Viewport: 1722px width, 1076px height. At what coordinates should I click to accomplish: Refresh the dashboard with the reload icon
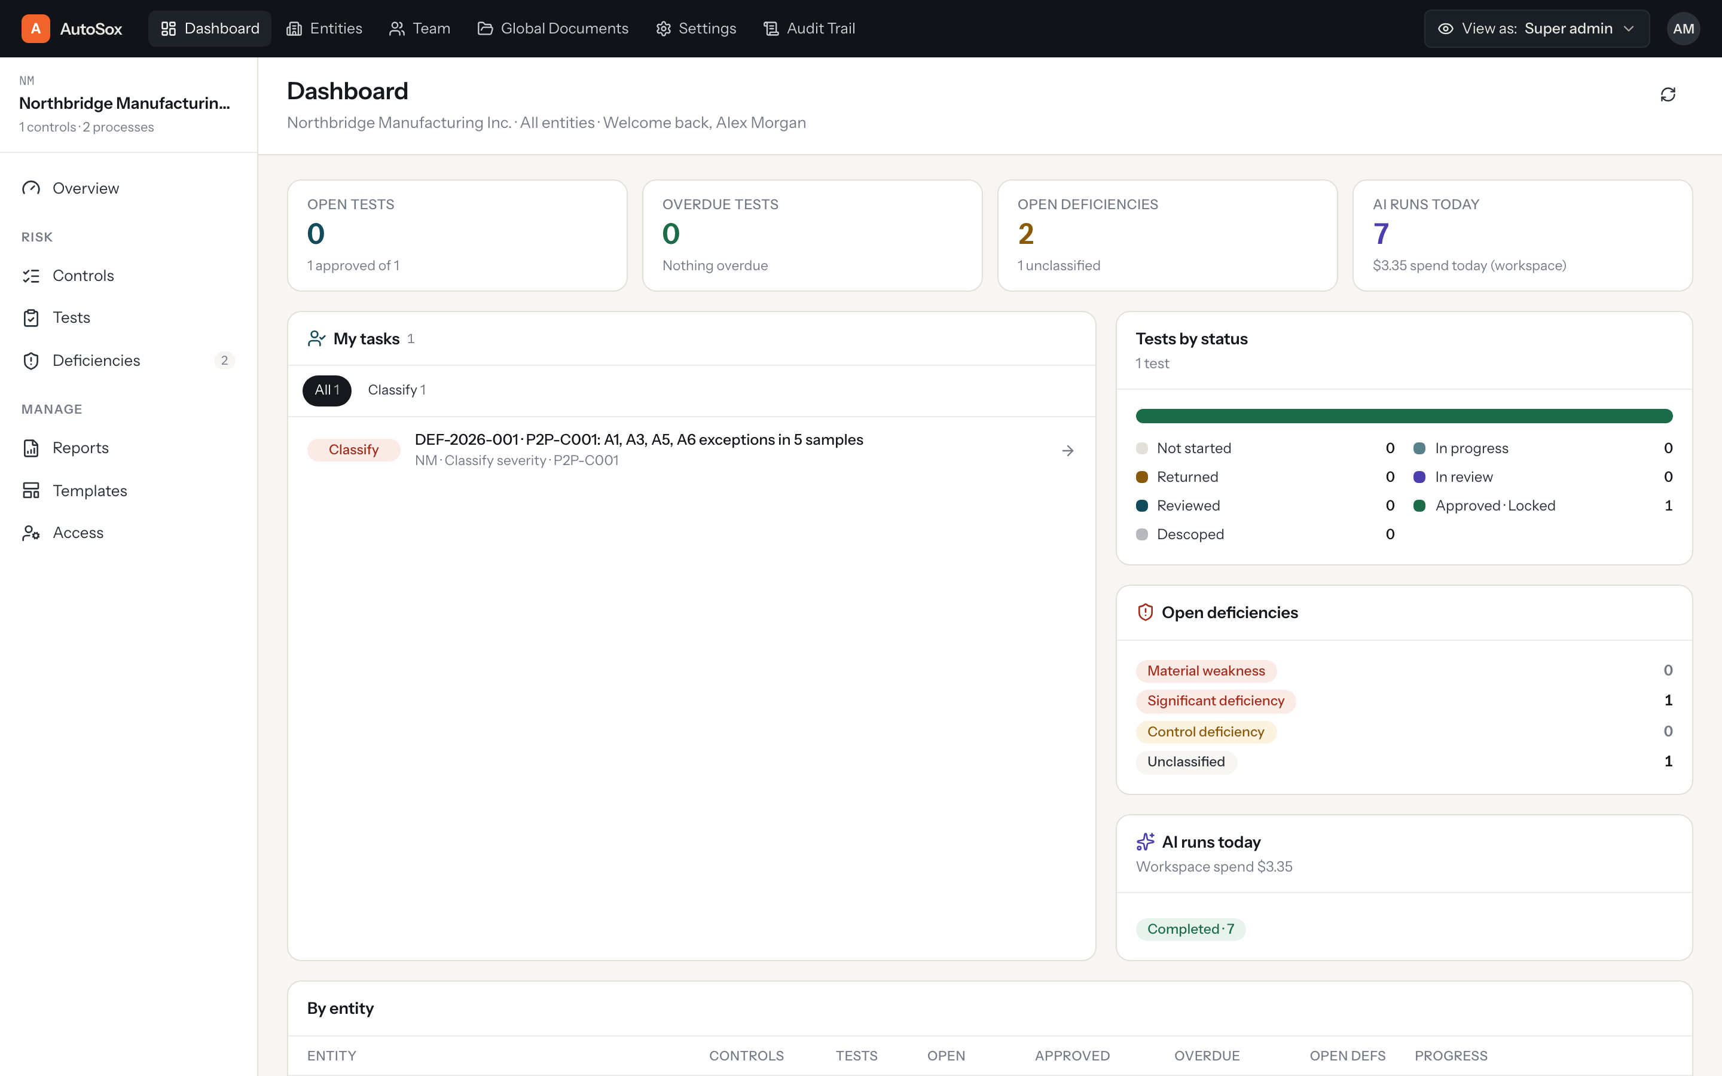click(1668, 94)
